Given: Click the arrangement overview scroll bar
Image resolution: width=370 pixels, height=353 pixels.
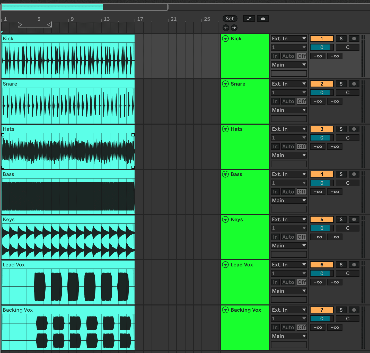Looking at the screenshot, I should [x=85, y=7].
